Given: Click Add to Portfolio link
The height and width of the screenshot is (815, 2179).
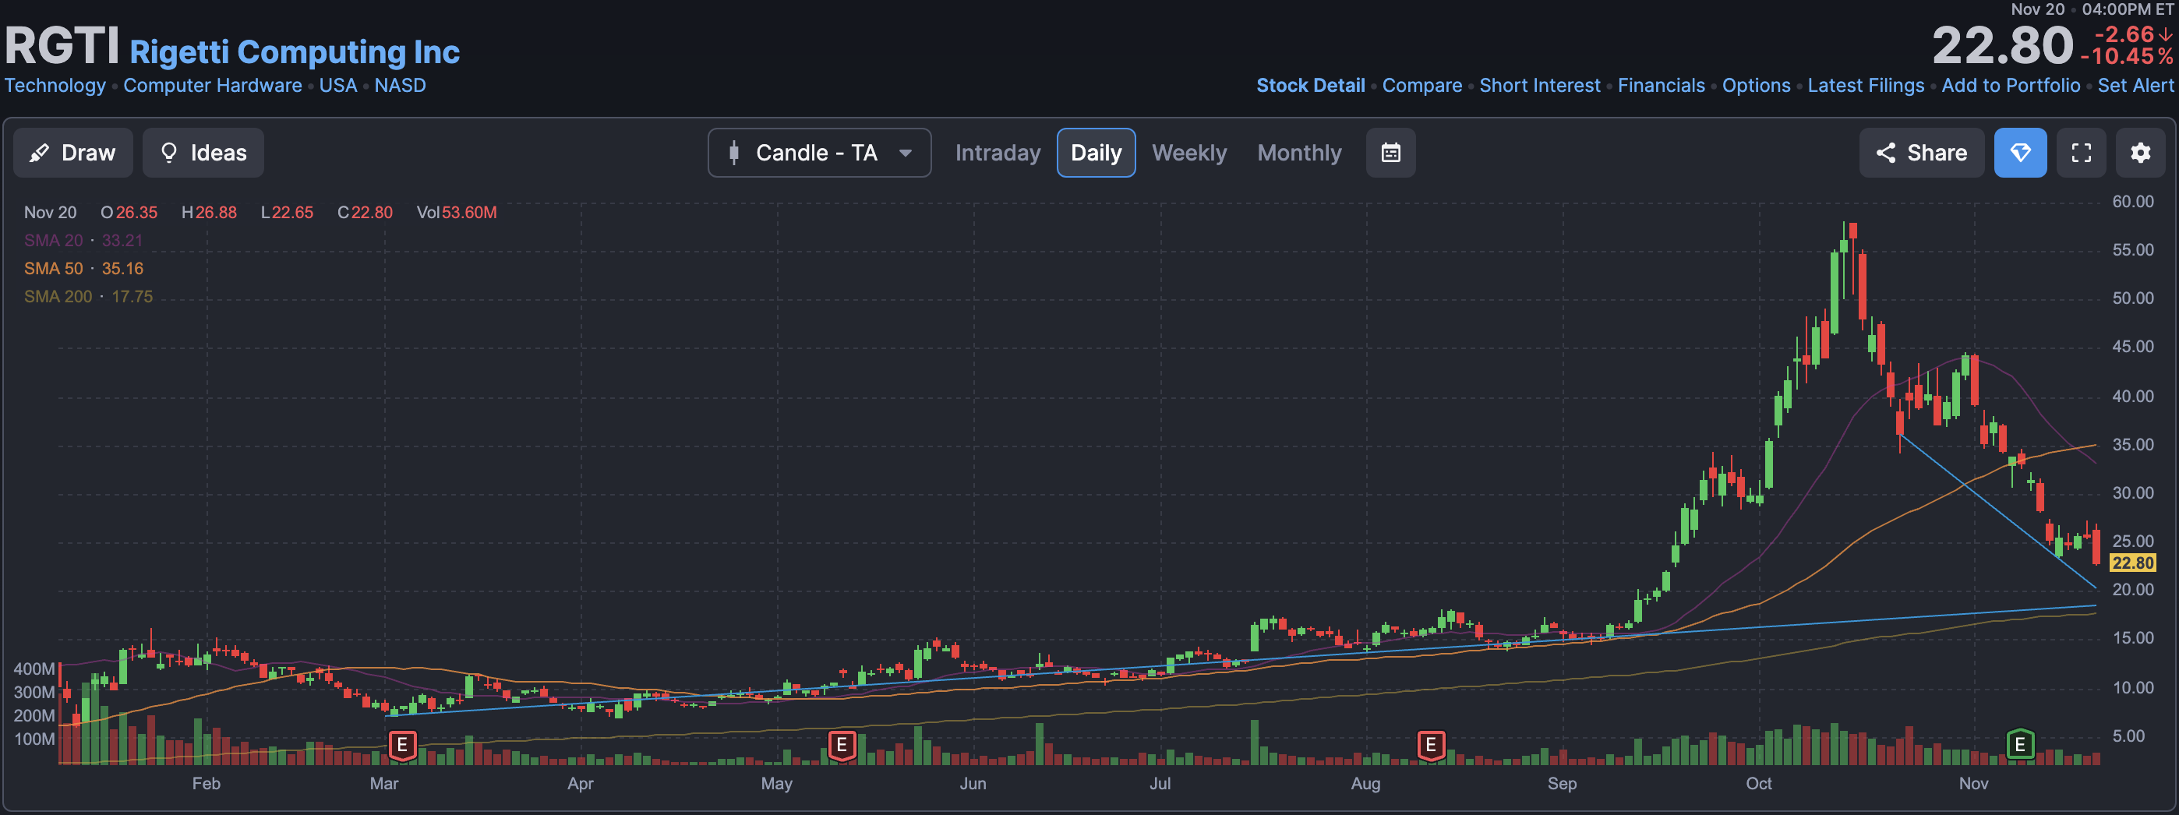Looking at the screenshot, I should point(2011,86).
